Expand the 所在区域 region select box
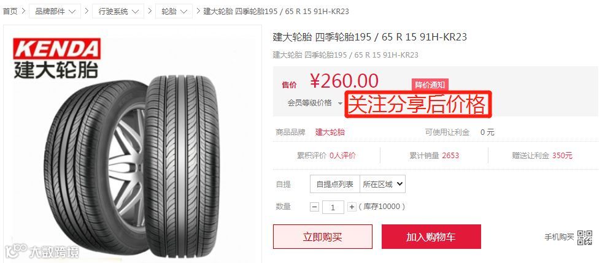Viewport: 602px width, 263px height. click(x=382, y=185)
